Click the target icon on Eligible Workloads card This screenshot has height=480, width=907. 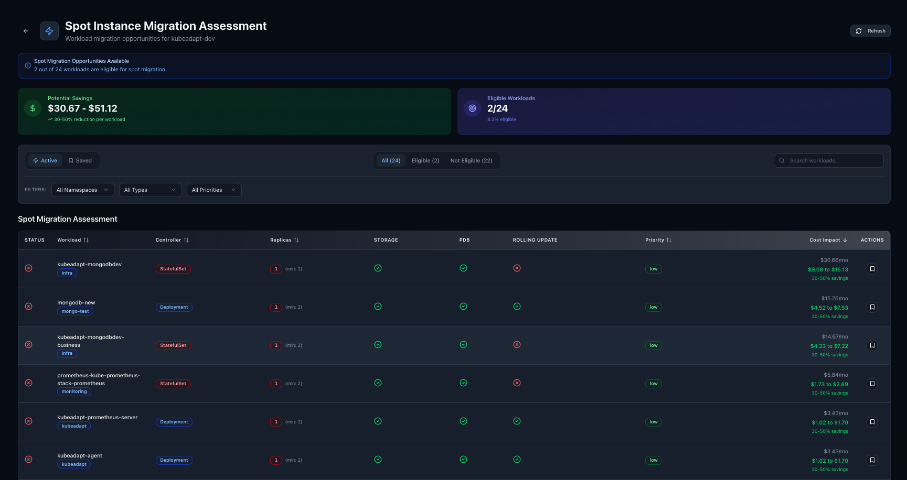tap(472, 108)
